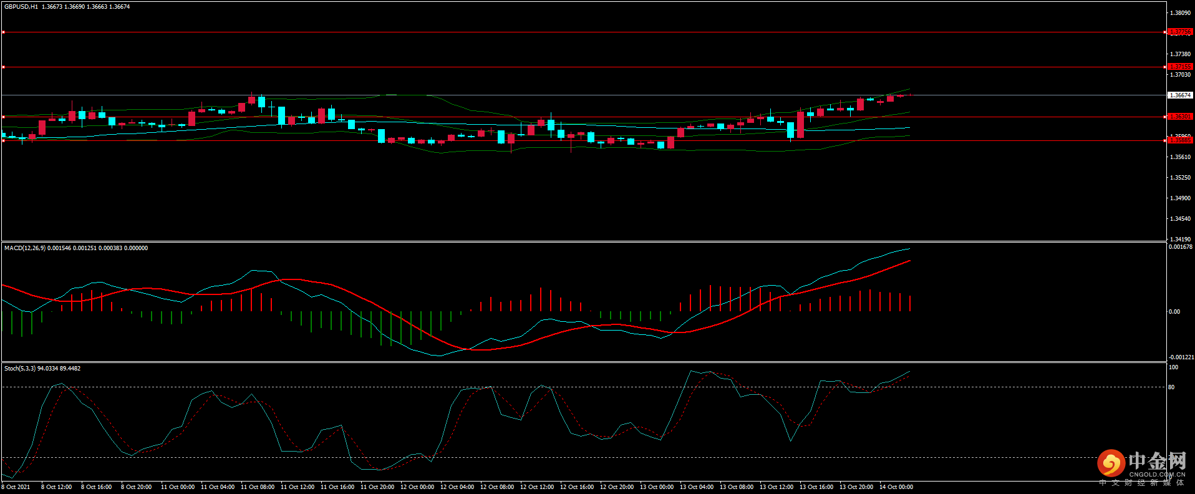The image size is (1195, 494).
Task: Click the MACD 0.001678 scale value
Action: point(1181,247)
